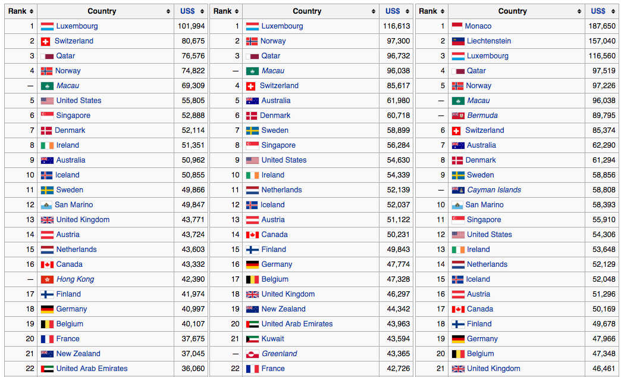This screenshot has height=377, width=621.
Task: Sort the Country column in the Monaco-led table
Action: coord(579,11)
